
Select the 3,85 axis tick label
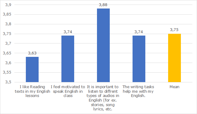tap(7, 14)
